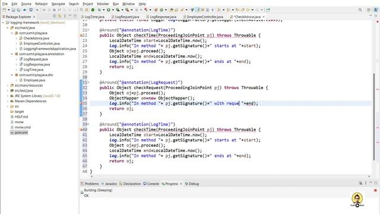Toggle Link with Editor in Package Explorer
Image resolution: width=380 pixels, height=214 pixels.
tap(59, 16)
